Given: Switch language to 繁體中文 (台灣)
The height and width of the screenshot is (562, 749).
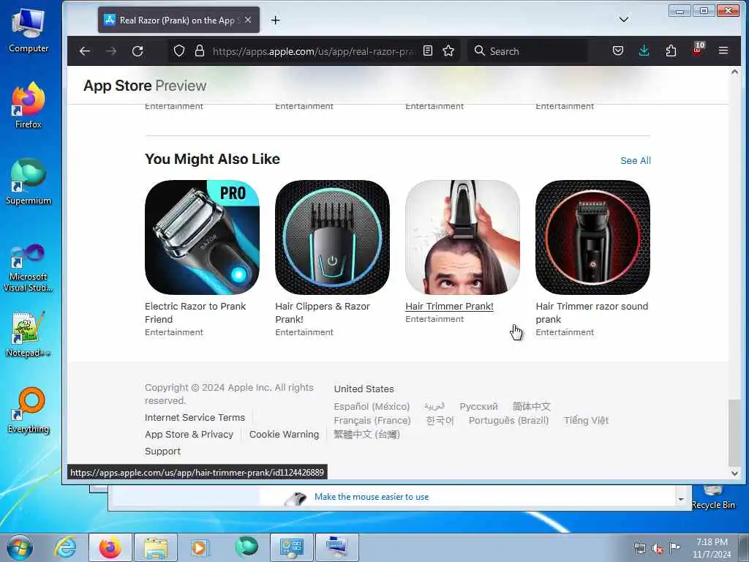Looking at the screenshot, I should click(x=366, y=435).
